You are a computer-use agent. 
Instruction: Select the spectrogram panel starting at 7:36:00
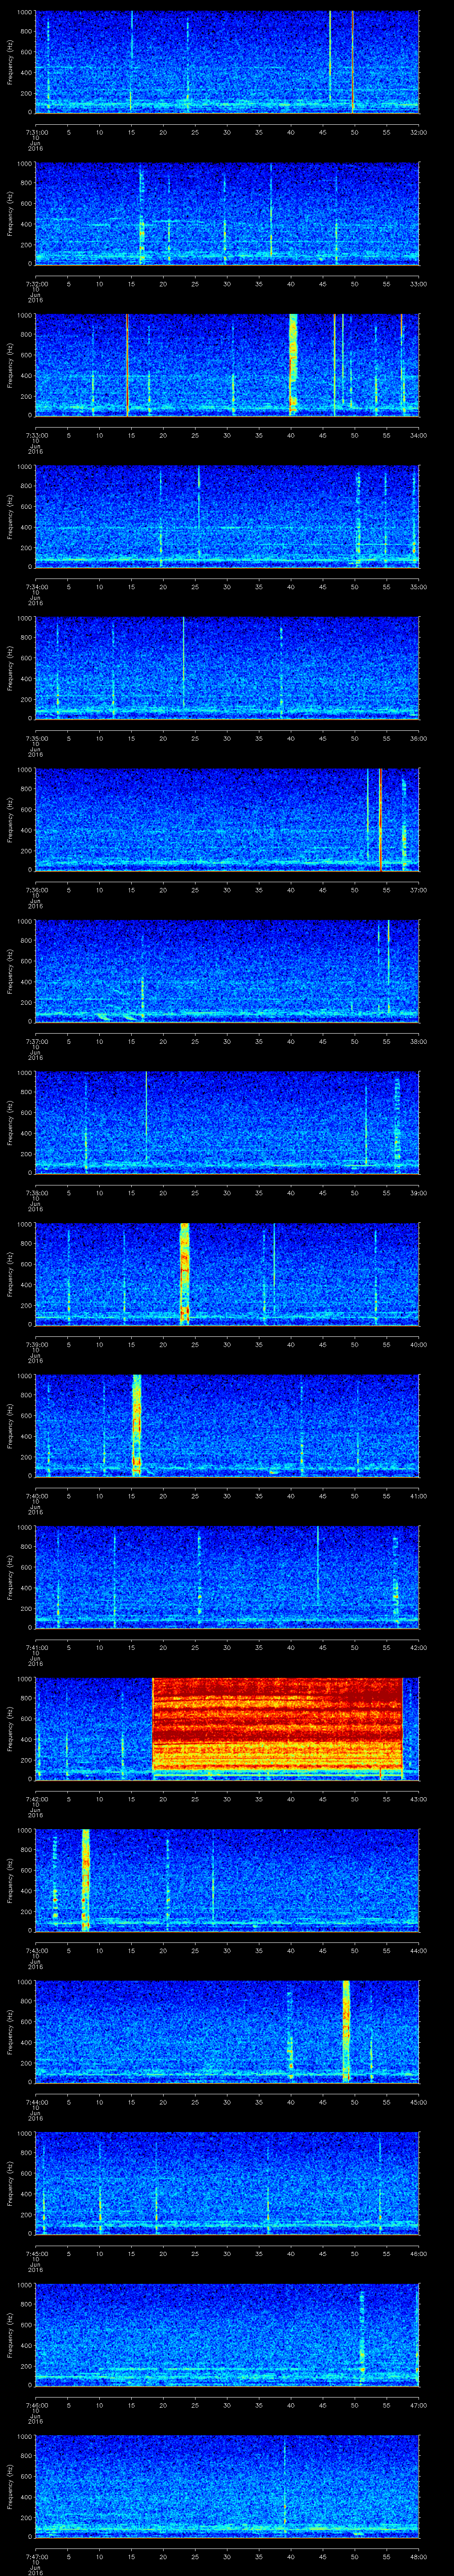coord(227,819)
